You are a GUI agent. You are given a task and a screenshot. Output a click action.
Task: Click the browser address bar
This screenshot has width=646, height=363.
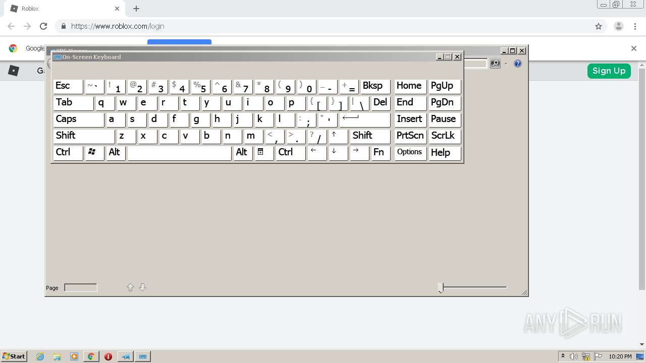[x=323, y=26]
